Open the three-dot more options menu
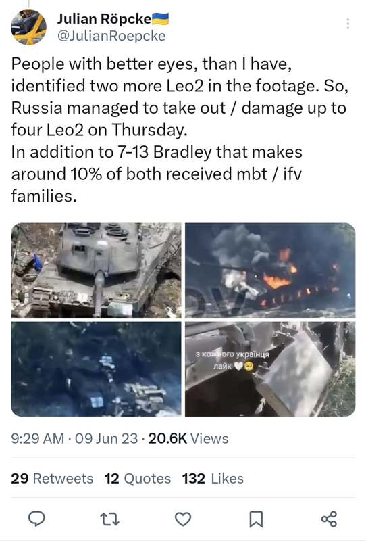The height and width of the screenshot is (541, 366). [x=348, y=24]
